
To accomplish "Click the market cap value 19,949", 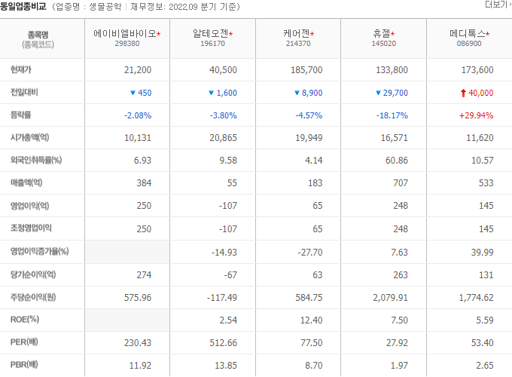I will click(309, 138).
